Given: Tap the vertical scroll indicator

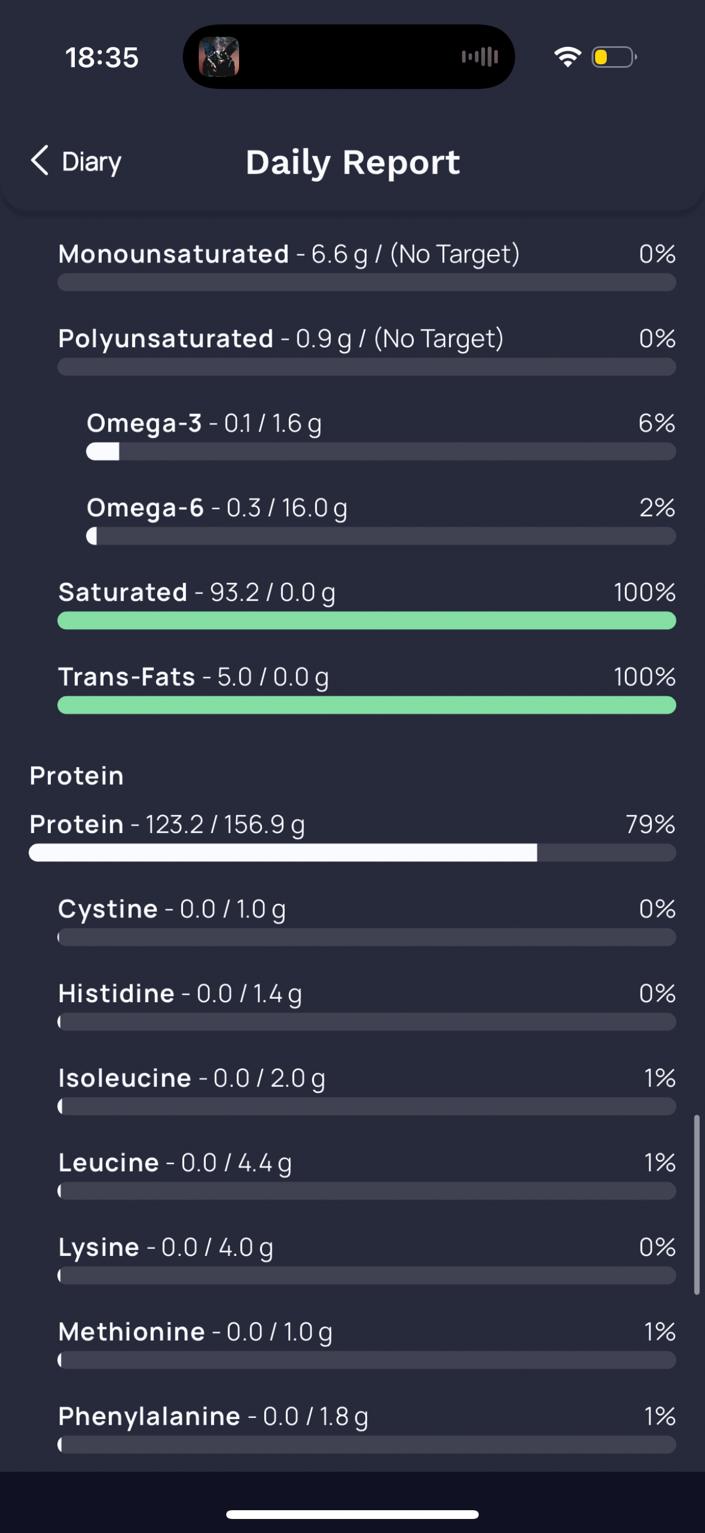Looking at the screenshot, I should [697, 1204].
